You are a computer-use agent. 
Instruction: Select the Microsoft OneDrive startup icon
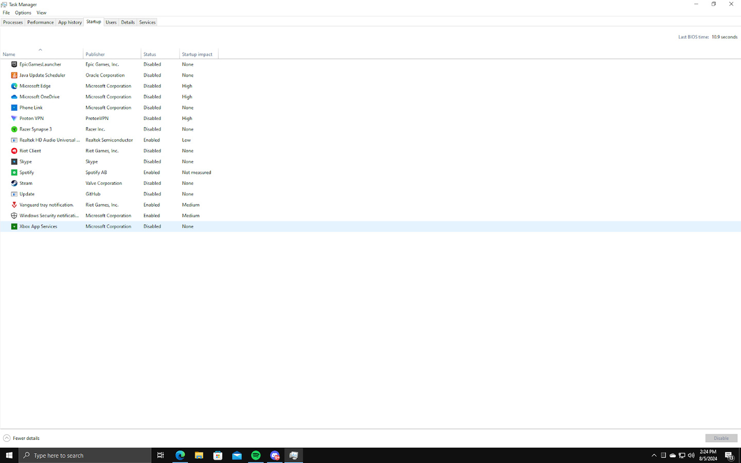pyautogui.click(x=13, y=96)
